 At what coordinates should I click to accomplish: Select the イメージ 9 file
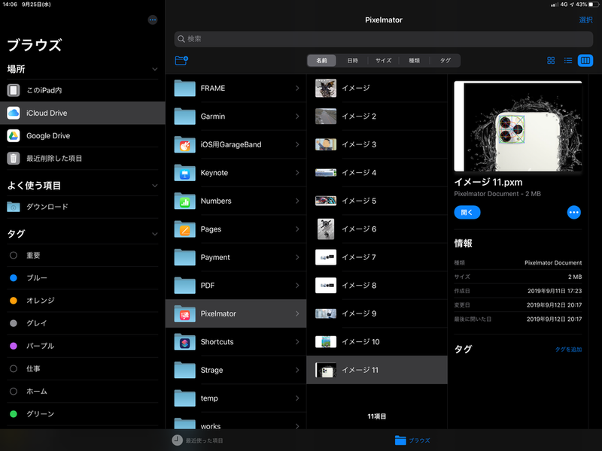point(377,313)
